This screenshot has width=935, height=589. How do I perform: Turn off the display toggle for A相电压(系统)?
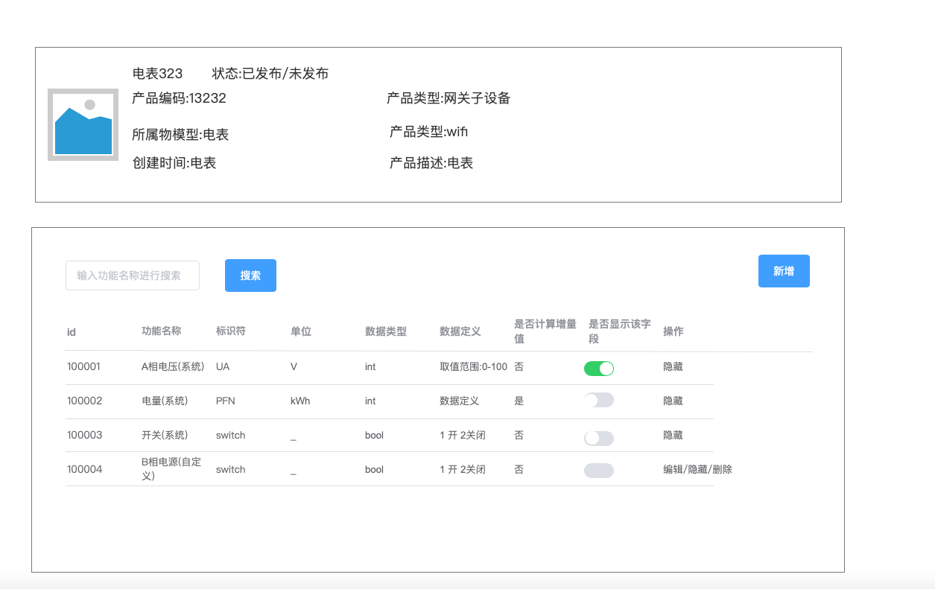click(x=598, y=368)
